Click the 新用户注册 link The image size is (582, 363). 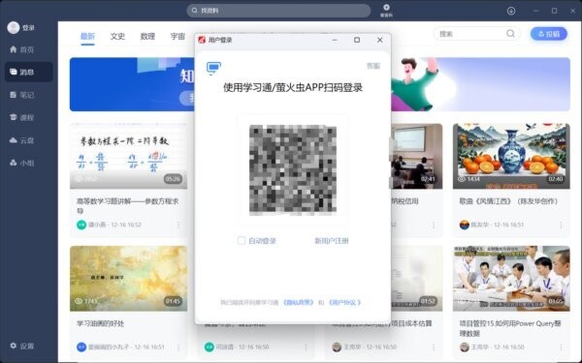click(x=332, y=241)
